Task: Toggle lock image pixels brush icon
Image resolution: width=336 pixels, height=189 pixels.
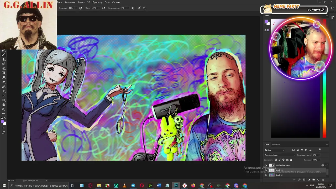Action: 280,160
